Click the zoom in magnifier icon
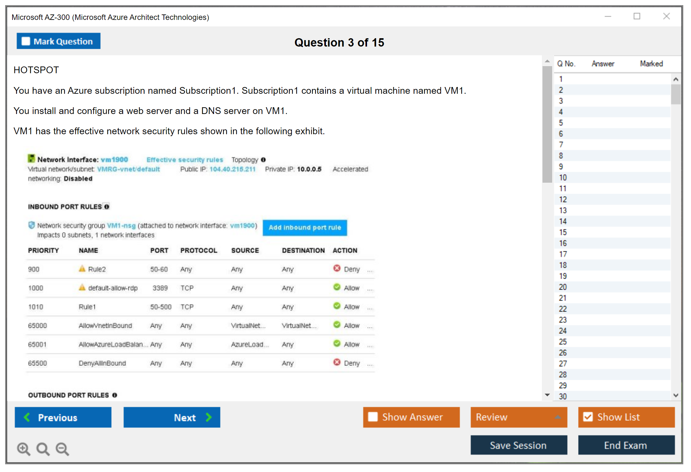Screen dimensions: 691x472 [x=23, y=449]
